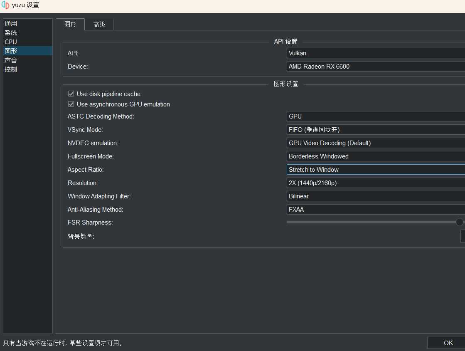Open the 控制 settings category
Image resolution: width=465 pixels, height=351 pixels.
pos(10,69)
